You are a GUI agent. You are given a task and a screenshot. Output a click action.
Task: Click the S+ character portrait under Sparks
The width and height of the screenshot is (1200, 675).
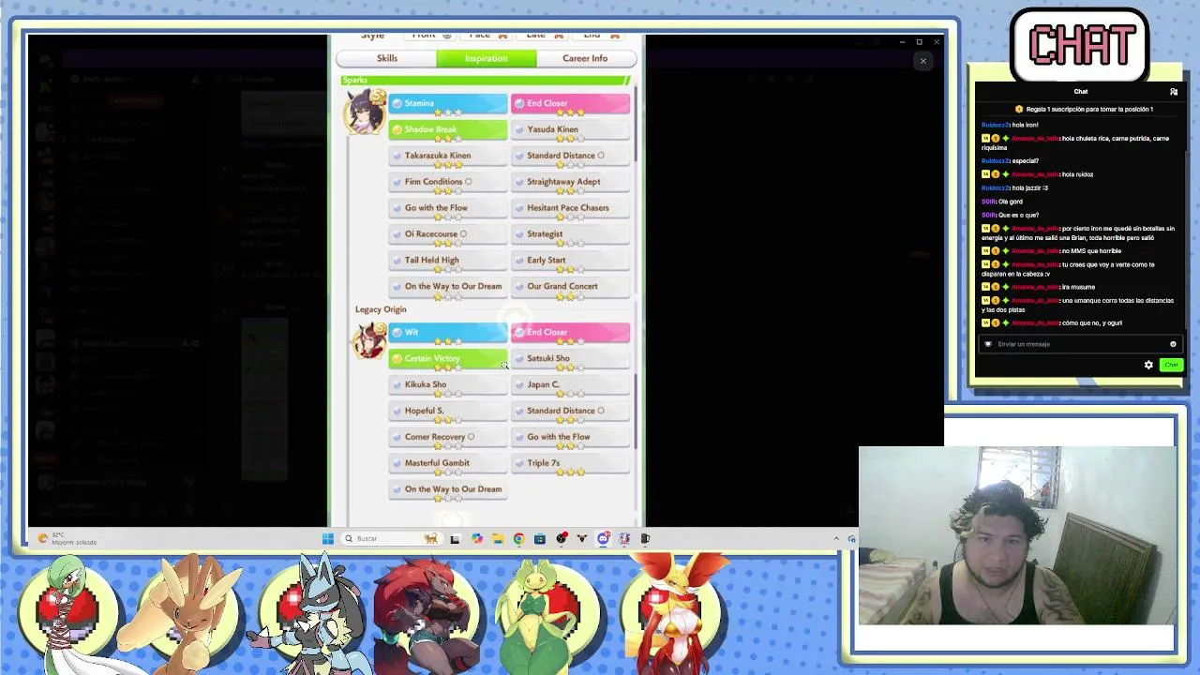click(x=365, y=112)
